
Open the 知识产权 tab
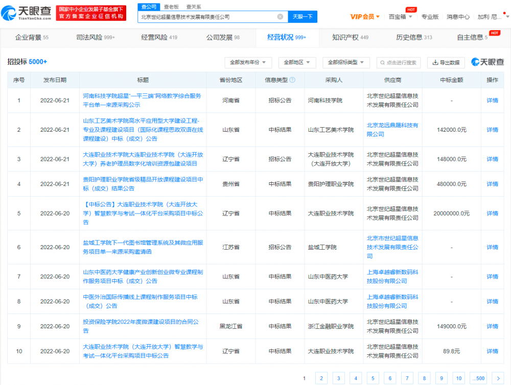point(351,37)
